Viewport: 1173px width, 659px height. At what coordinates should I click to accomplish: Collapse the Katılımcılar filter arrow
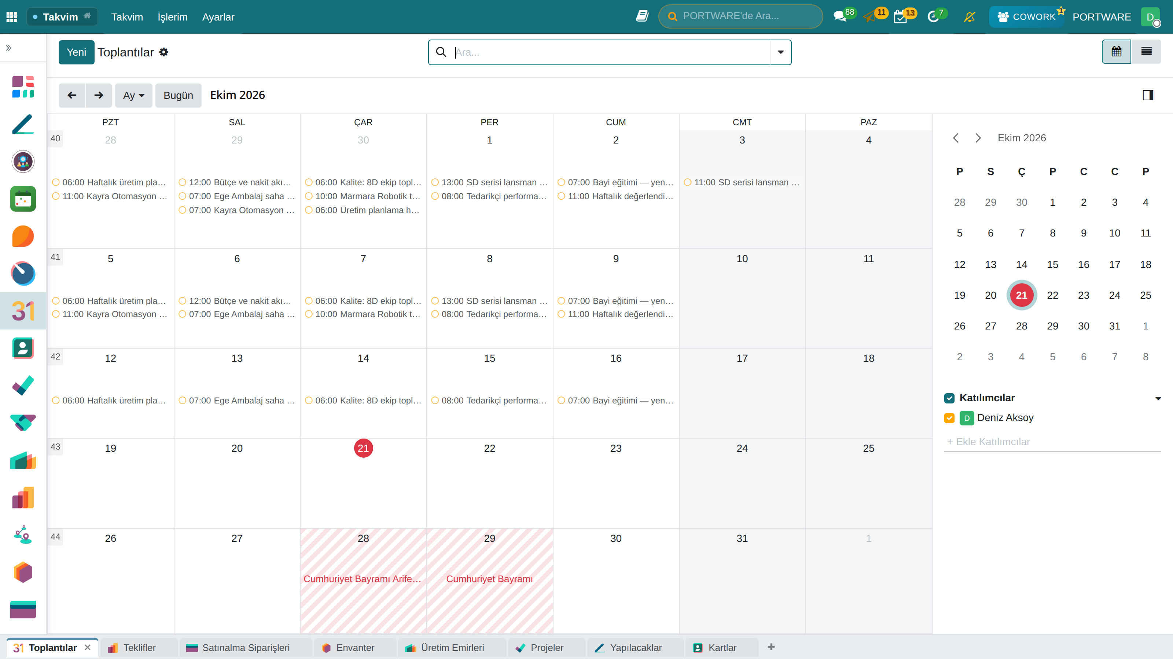[1158, 398]
